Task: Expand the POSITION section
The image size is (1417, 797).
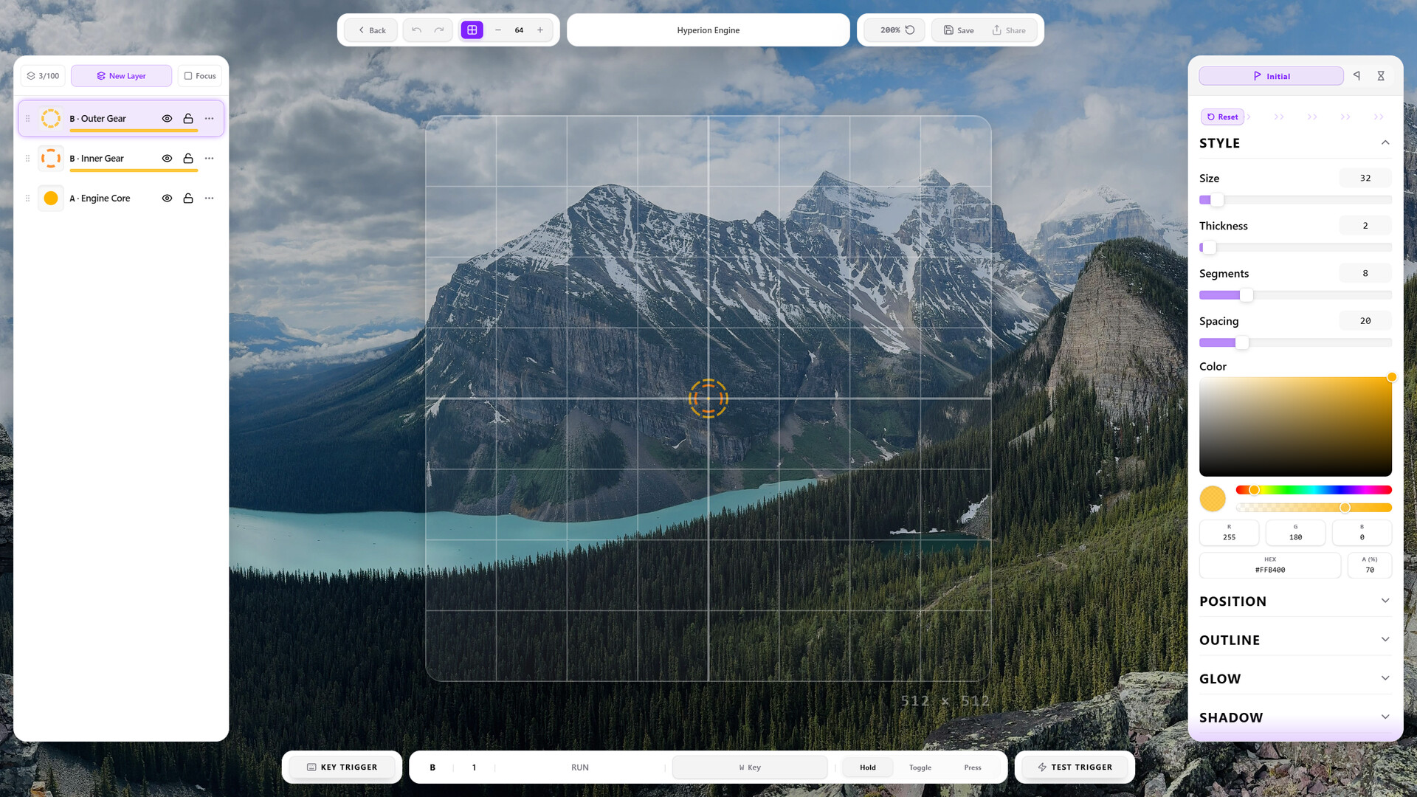Action: point(1295,601)
